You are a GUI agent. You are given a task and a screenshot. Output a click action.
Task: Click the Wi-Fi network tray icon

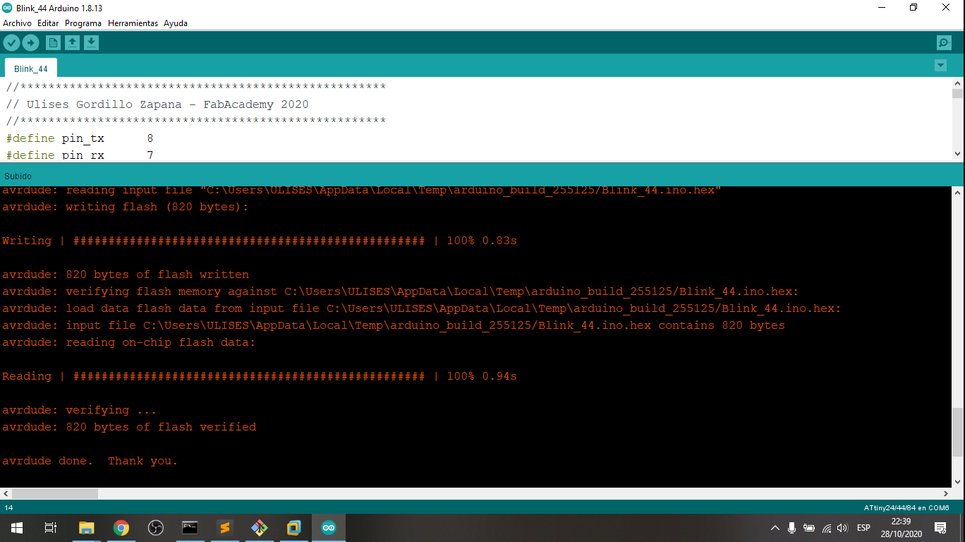pos(827,528)
